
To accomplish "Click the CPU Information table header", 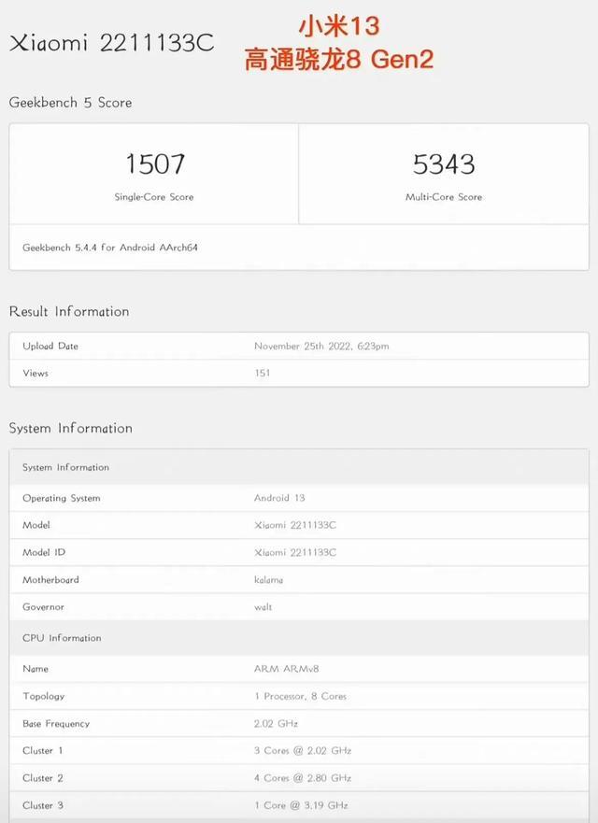I will tap(62, 638).
